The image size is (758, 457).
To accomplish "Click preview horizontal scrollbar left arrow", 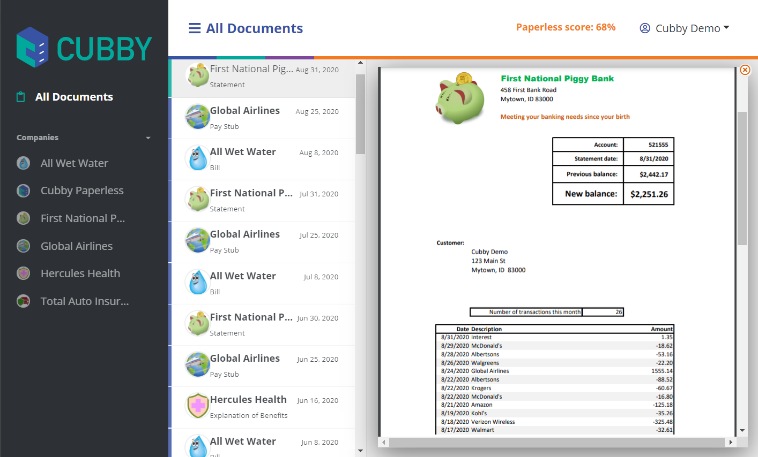I will click(x=383, y=443).
